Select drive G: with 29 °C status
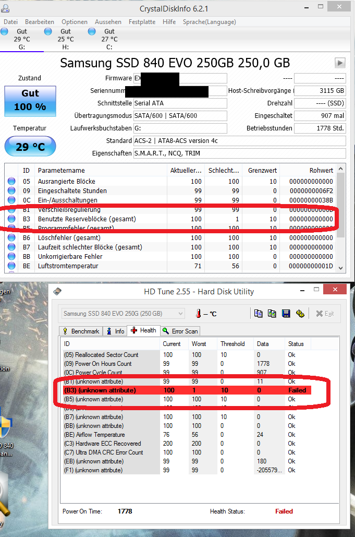The image size is (355, 537). point(21,39)
